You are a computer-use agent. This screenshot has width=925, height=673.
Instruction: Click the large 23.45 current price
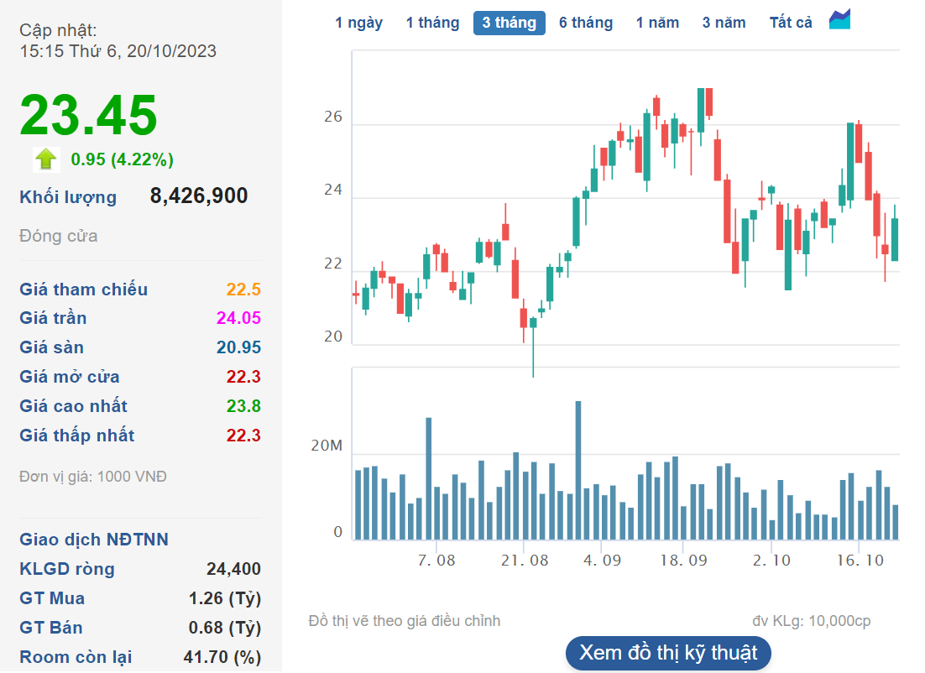pyautogui.click(x=88, y=115)
